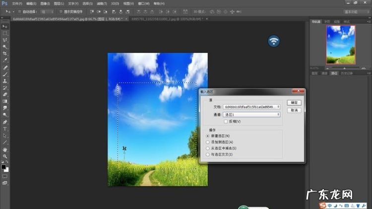This screenshot has height=209, width=372.
Task: Switch to the 6995791 image document tab
Action: (x=159, y=19)
